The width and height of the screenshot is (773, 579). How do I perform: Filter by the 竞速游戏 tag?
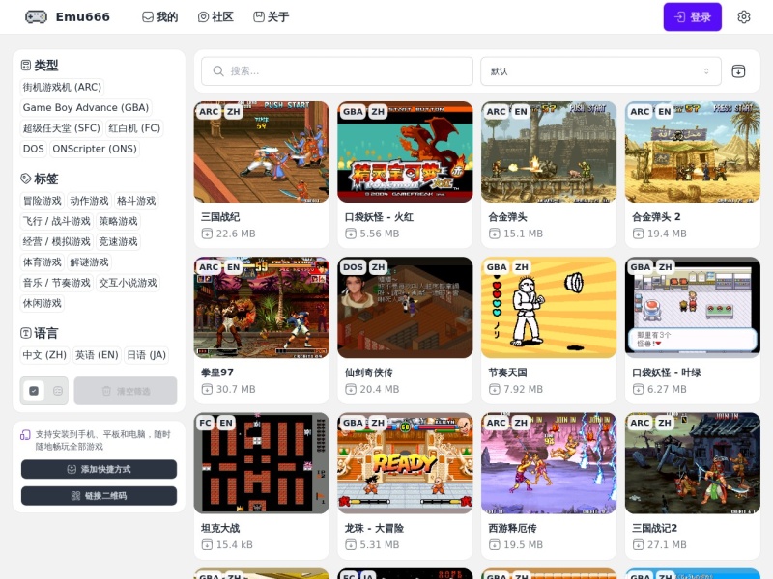(x=118, y=242)
